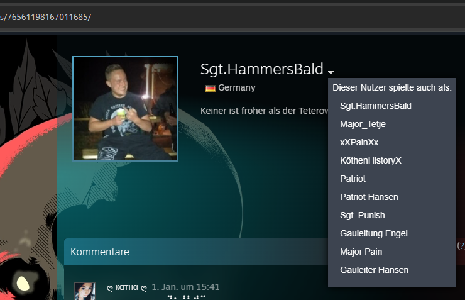
Task: Click the Sgt.HammersBald profile name heading
Action: [x=261, y=69]
